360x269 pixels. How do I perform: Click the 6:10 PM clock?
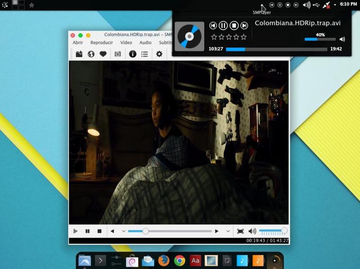[x=348, y=4]
